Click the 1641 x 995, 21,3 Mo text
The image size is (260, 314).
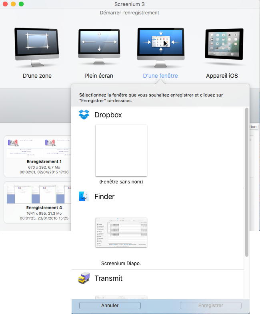click(x=44, y=213)
